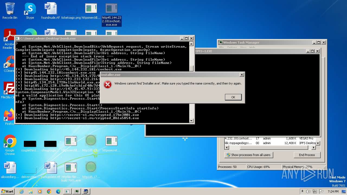Select the allowedlarg document on desktop
Viewport: 347px width, 195px height.
(x=10, y=170)
